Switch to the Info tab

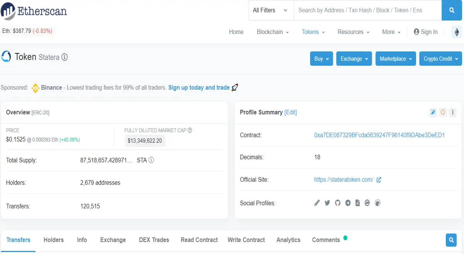(x=82, y=240)
